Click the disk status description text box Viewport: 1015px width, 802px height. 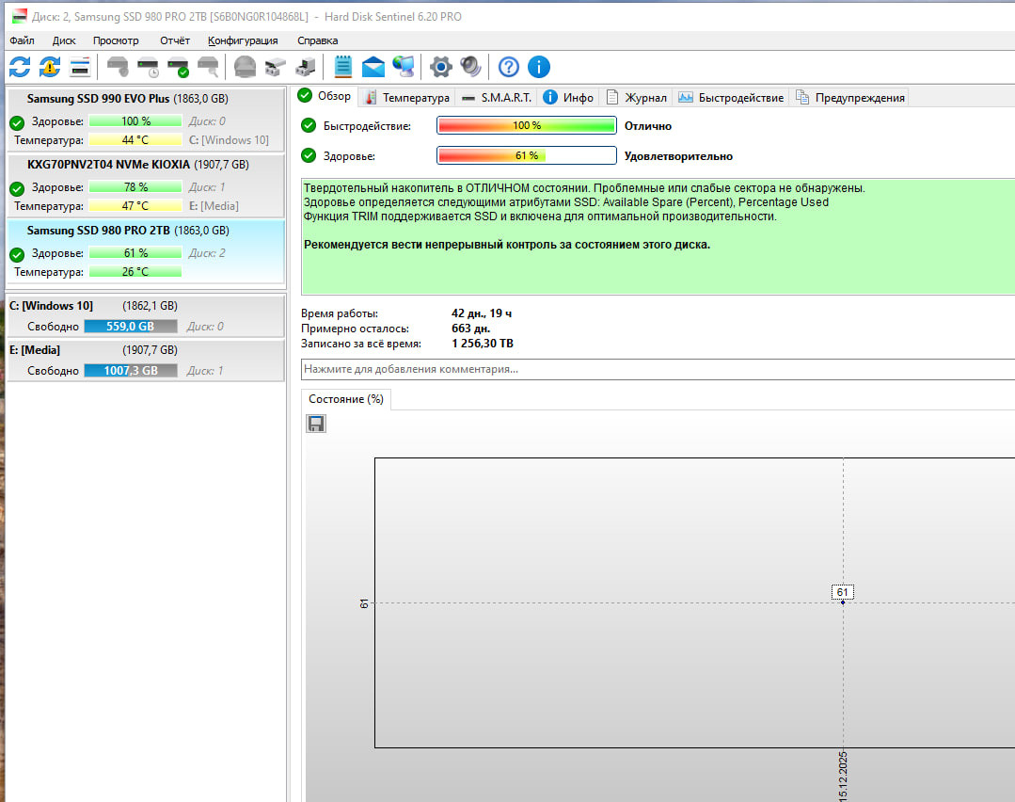(x=658, y=236)
